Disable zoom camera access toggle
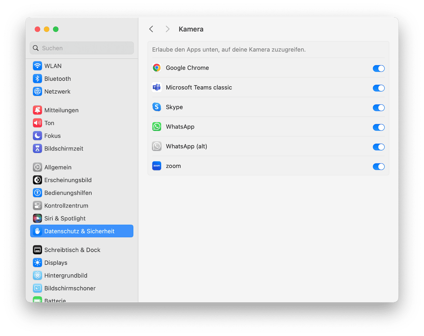Image resolution: width=424 pixels, height=336 pixels. pos(379,167)
